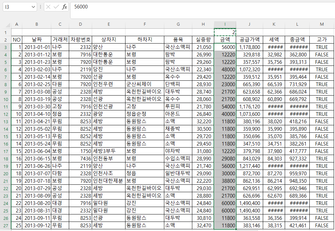Click cell 아몬드
The image size is (335, 231).
click(178, 114)
